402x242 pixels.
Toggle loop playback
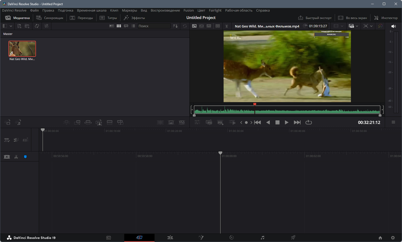tap(309, 122)
